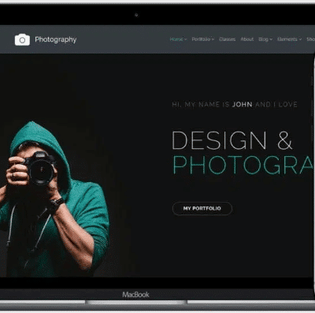The width and height of the screenshot is (315, 313).
Task: Click the DESIGN & heading text
Action: [x=232, y=140]
